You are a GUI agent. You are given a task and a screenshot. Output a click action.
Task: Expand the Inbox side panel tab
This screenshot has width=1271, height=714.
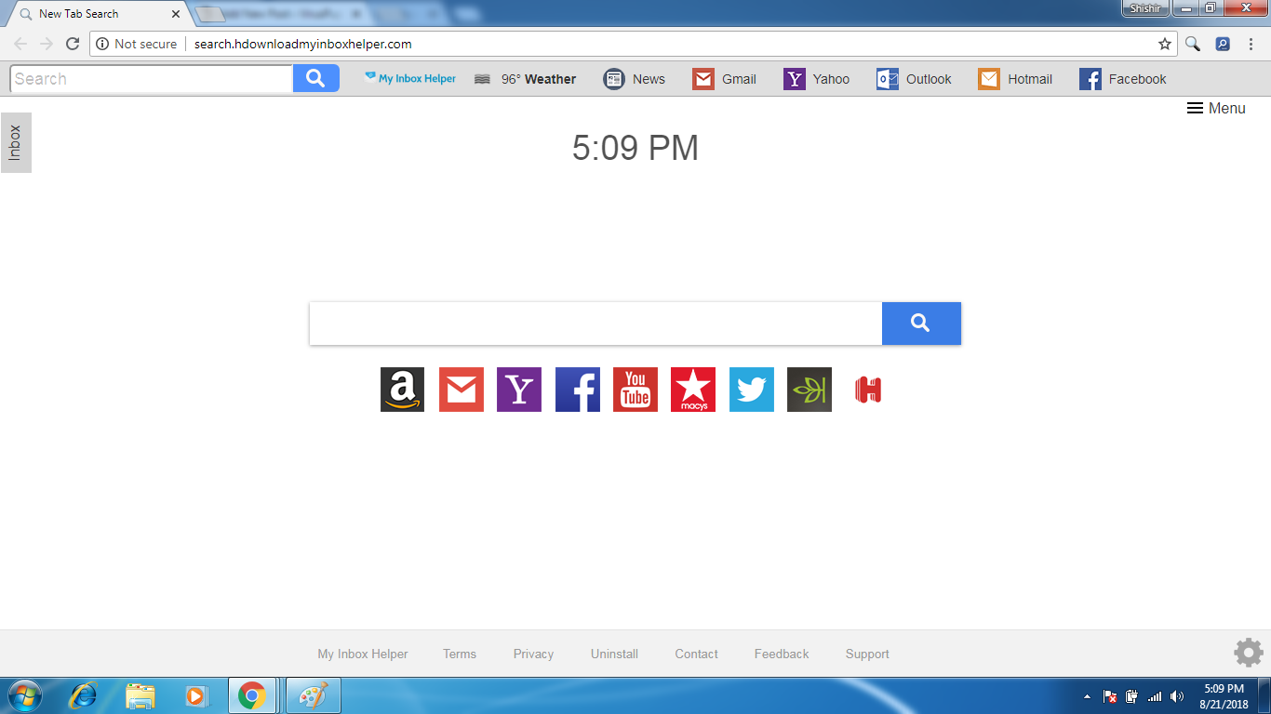coord(16,142)
